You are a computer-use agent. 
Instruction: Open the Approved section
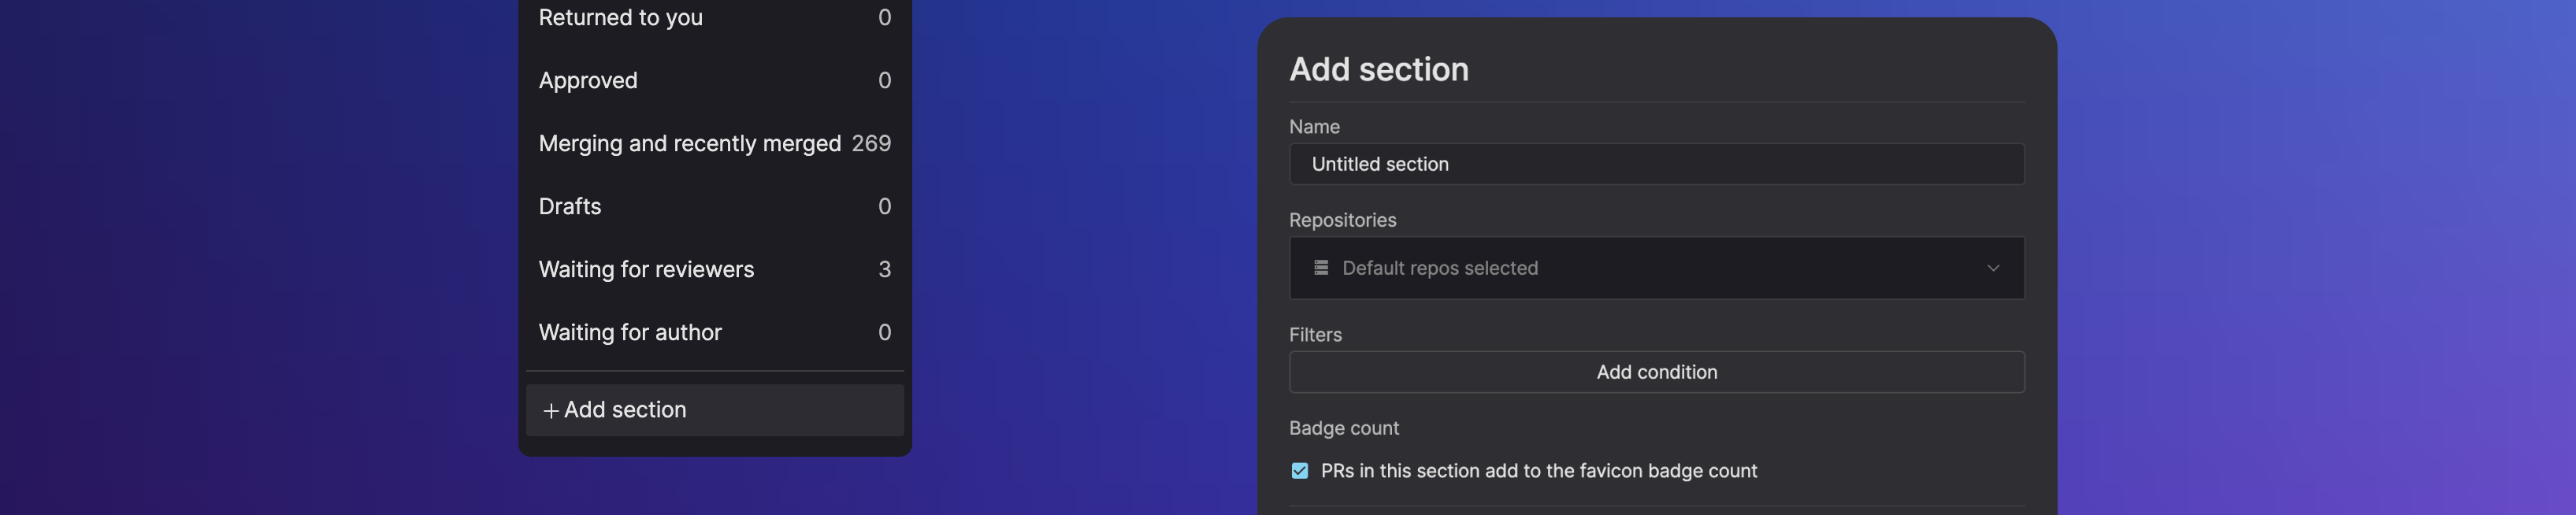click(x=714, y=80)
